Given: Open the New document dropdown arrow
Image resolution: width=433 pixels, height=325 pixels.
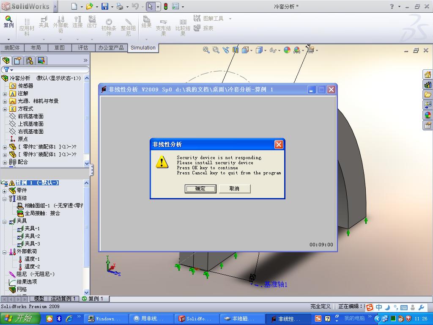Looking at the screenshot, I should pos(82,7).
